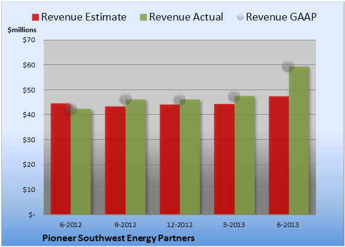Click the '6-2013' x-axis label
Image resolution: width=345 pixels, height=247 pixels.
(x=288, y=225)
